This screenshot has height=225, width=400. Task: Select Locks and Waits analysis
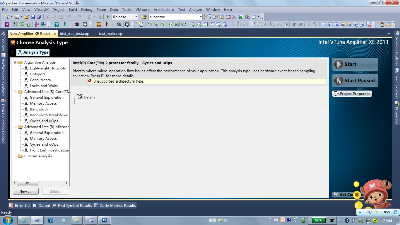(44, 86)
